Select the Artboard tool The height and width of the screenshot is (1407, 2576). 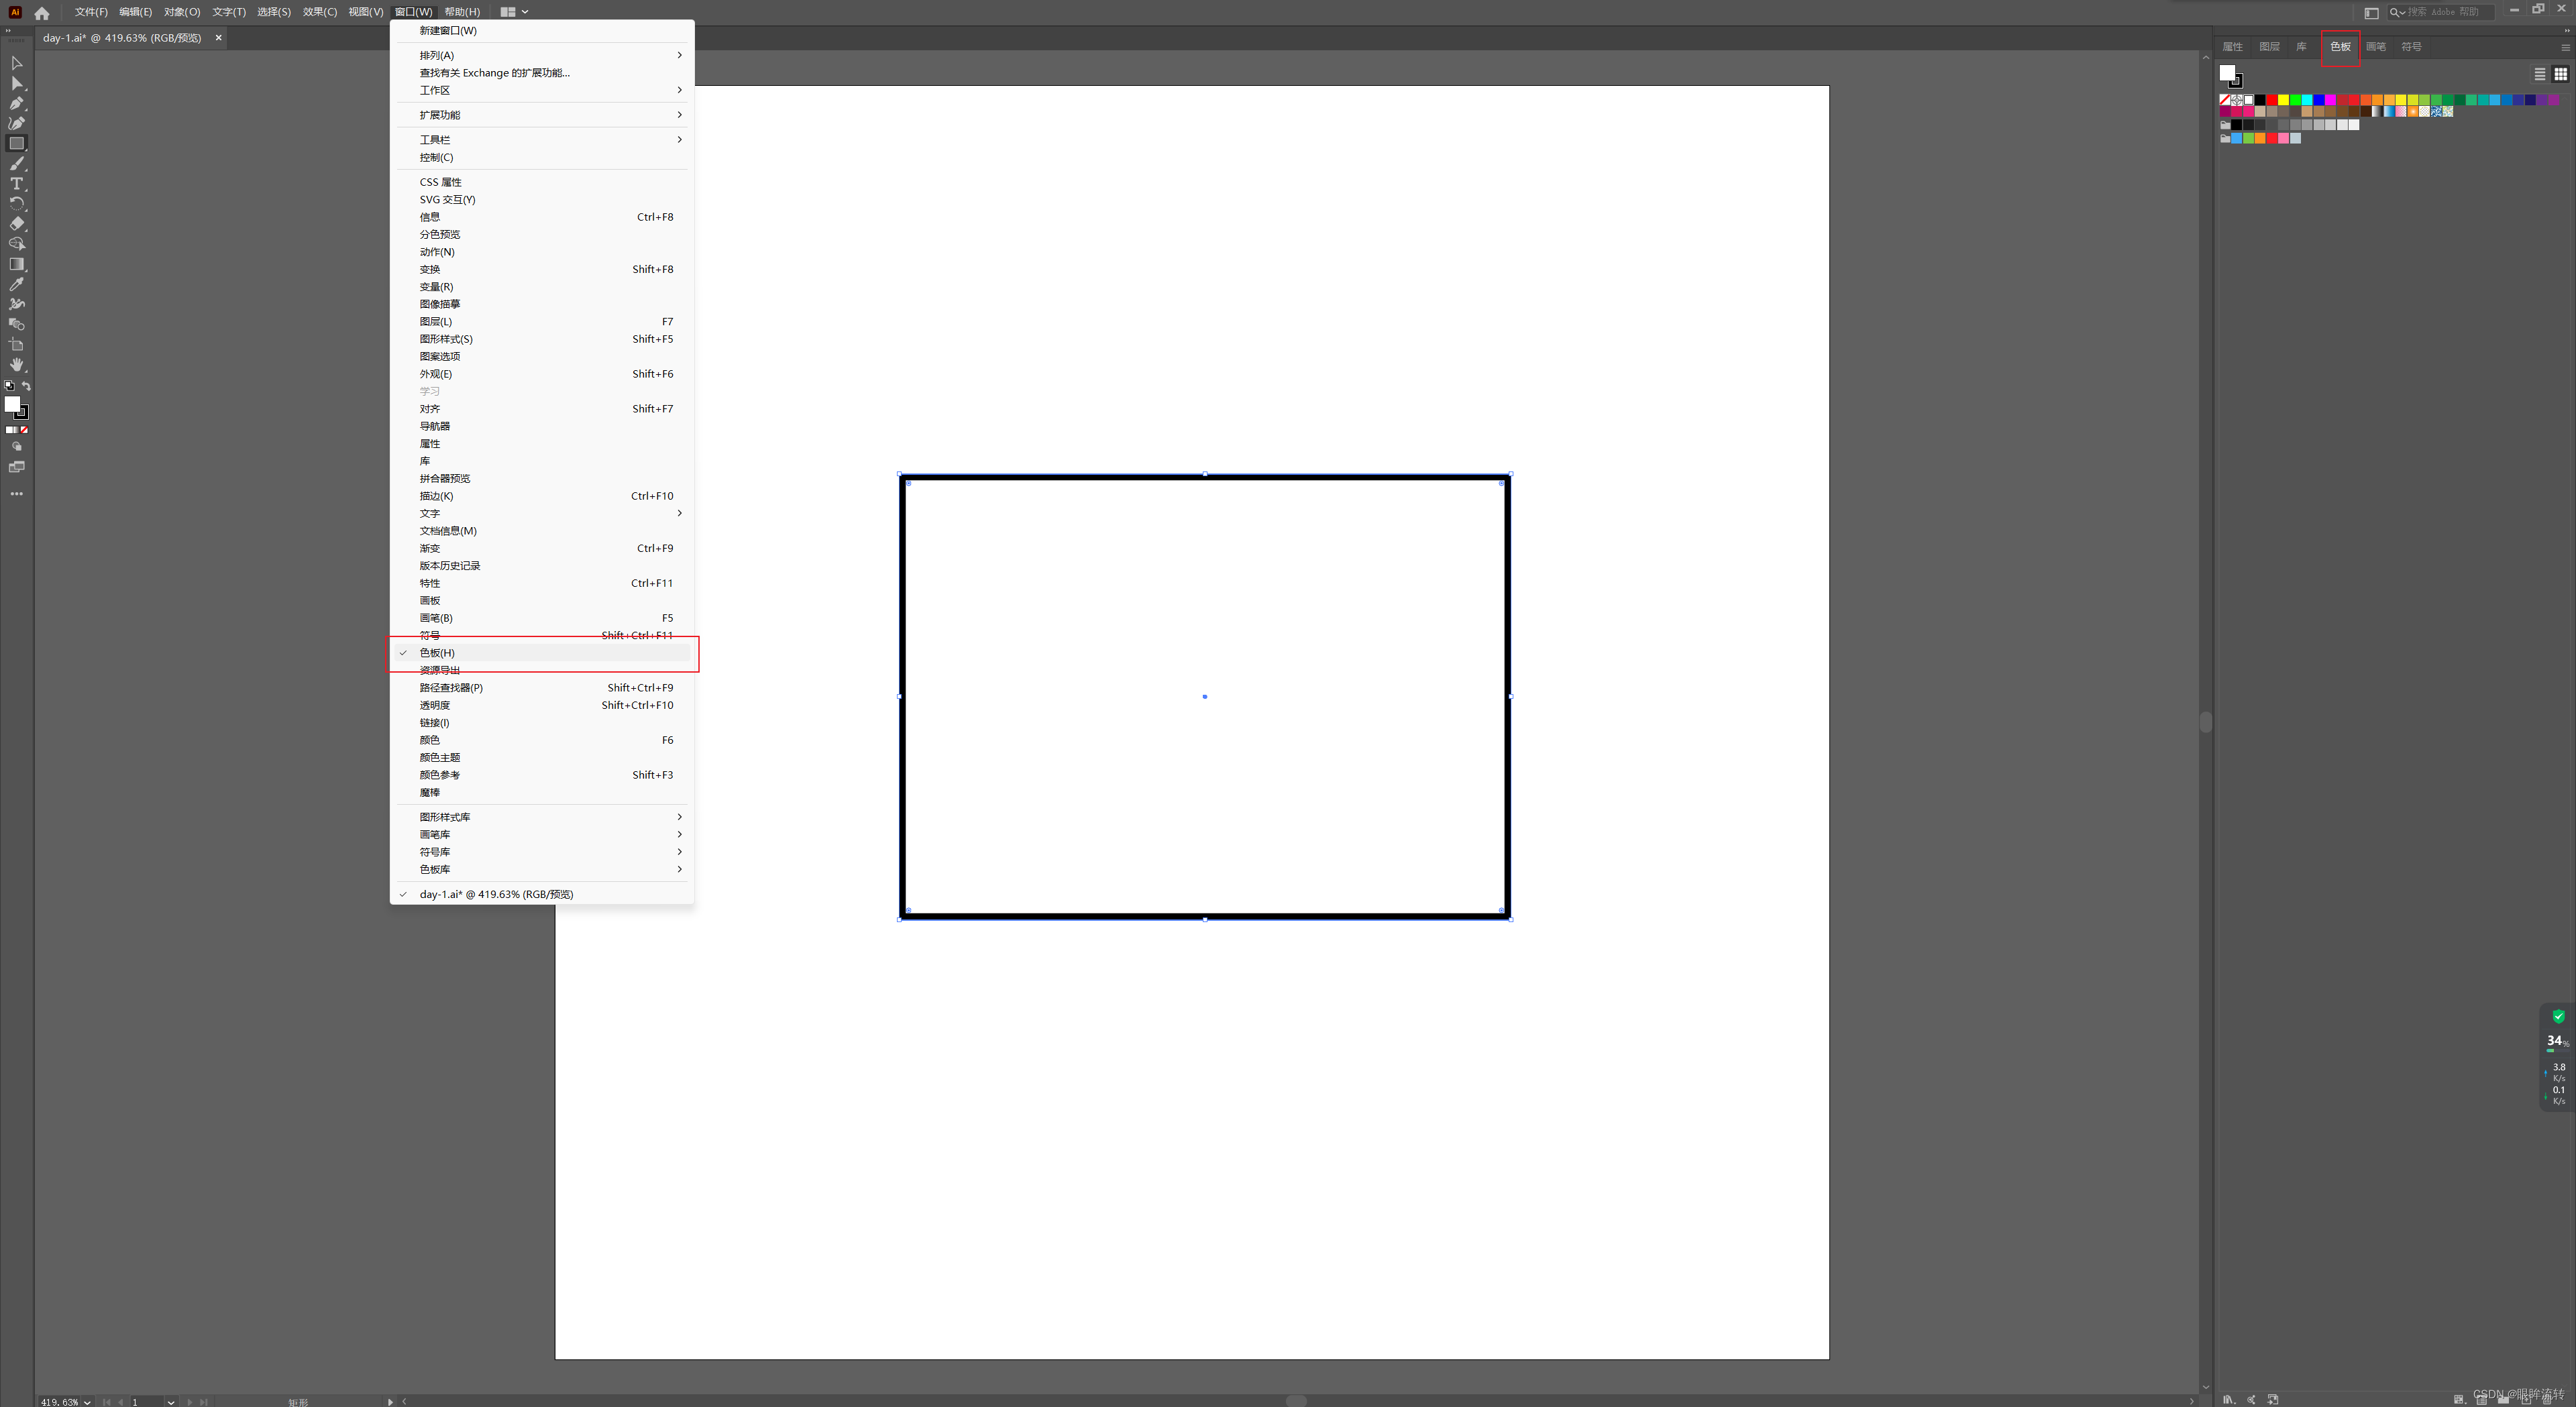(16, 344)
